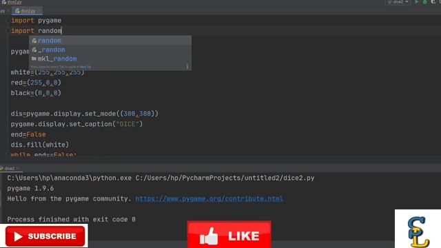Click the Run with Coverage icon

433,2
